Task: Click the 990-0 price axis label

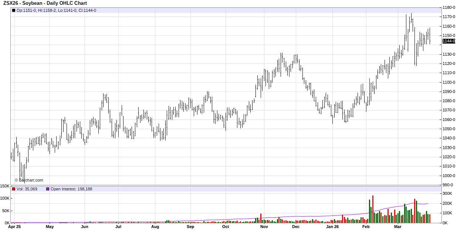Action: tap(448, 185)
